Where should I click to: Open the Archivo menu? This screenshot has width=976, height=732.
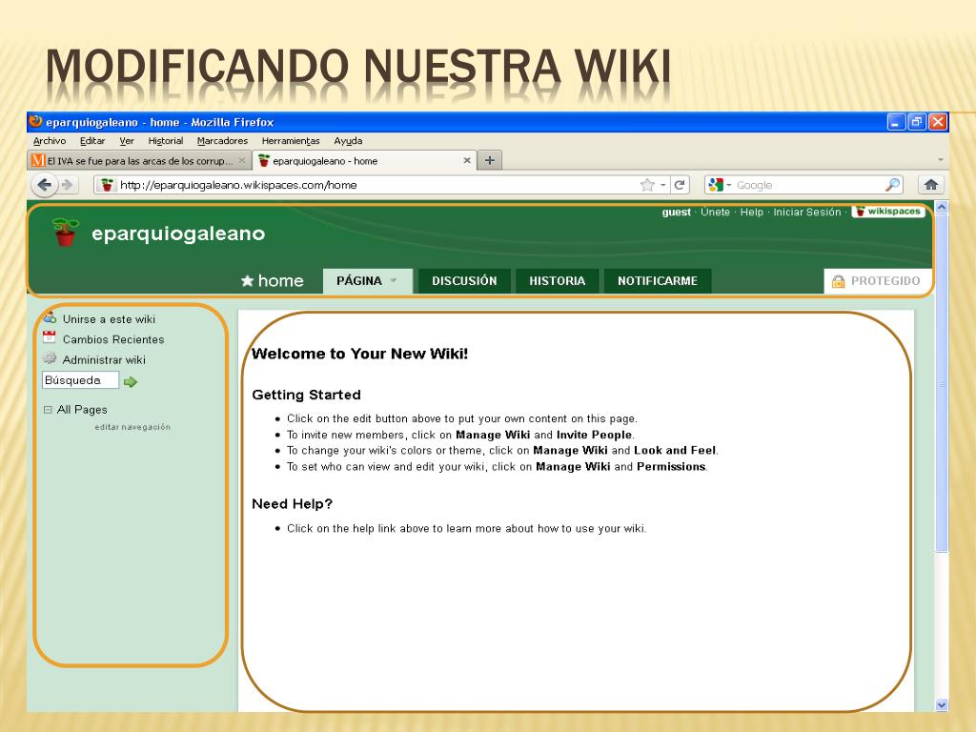point(50,141)
